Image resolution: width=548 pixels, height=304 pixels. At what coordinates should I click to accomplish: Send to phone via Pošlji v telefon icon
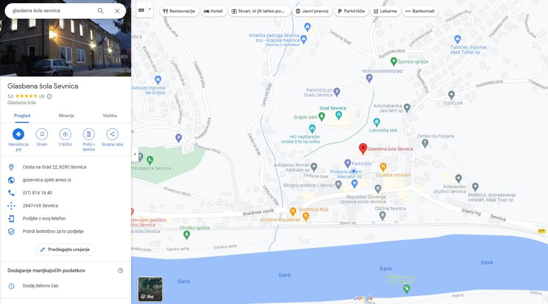click(x=89, y=134)
